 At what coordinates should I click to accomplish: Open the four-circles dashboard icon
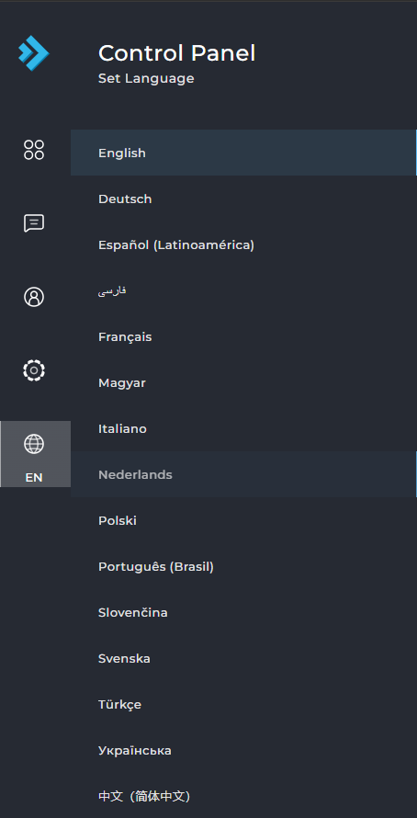point(34,150)
